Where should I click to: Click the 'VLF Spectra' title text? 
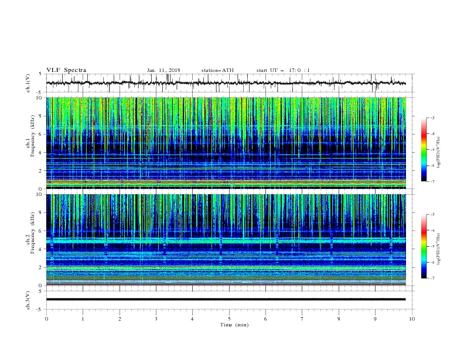(66, 70)
